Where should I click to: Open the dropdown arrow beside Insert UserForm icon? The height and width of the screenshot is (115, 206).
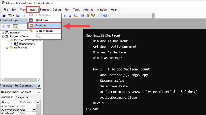(14, 16)
